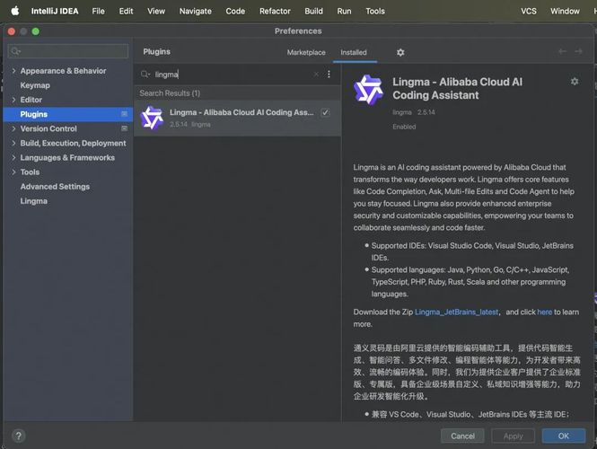Select the Lingma plugin search result
This screenshot has height=449, width=597.
(238, 118)
